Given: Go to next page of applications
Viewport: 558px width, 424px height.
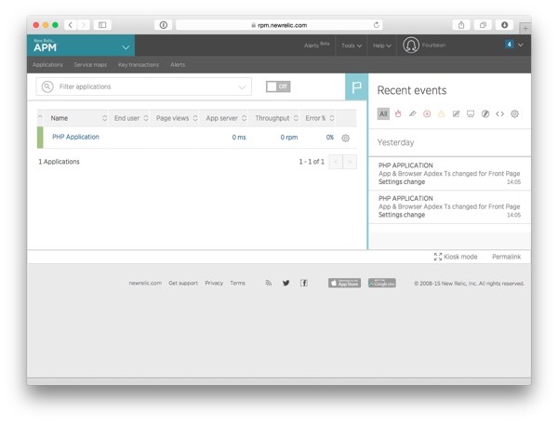Looking at the screenshot, I should click(350, 162).
